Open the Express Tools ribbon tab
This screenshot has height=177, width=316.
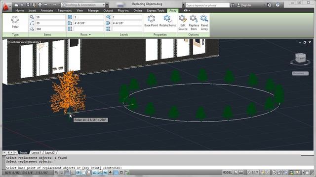coord(156,10)
